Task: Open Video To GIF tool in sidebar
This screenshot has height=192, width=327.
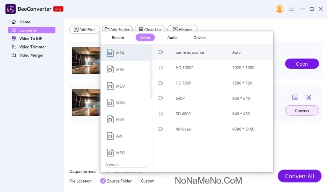Action: 30,39
